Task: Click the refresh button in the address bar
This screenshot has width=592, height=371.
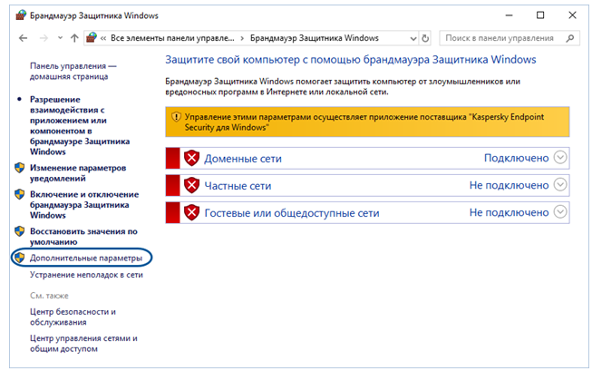Action: (424, 38)
